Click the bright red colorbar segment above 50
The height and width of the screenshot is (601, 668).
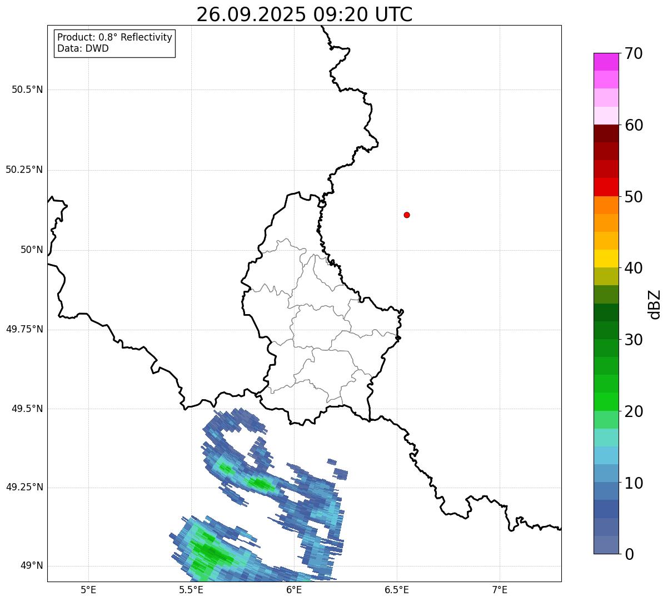pyautogui.click(x=606, y=187)
